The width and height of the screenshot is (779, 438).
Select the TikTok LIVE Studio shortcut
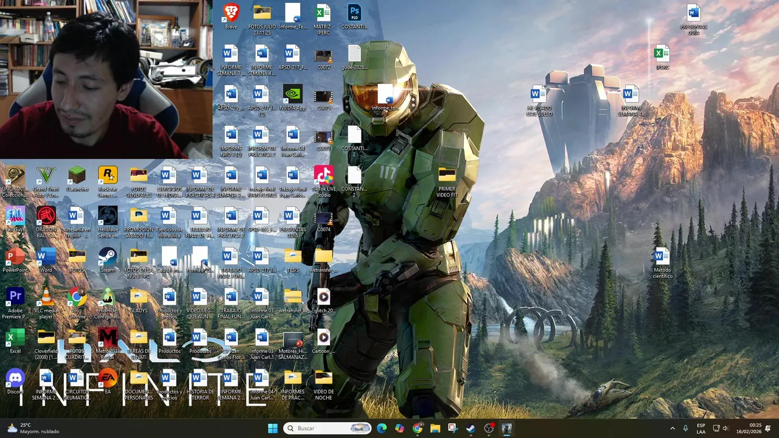coord(324,182)
